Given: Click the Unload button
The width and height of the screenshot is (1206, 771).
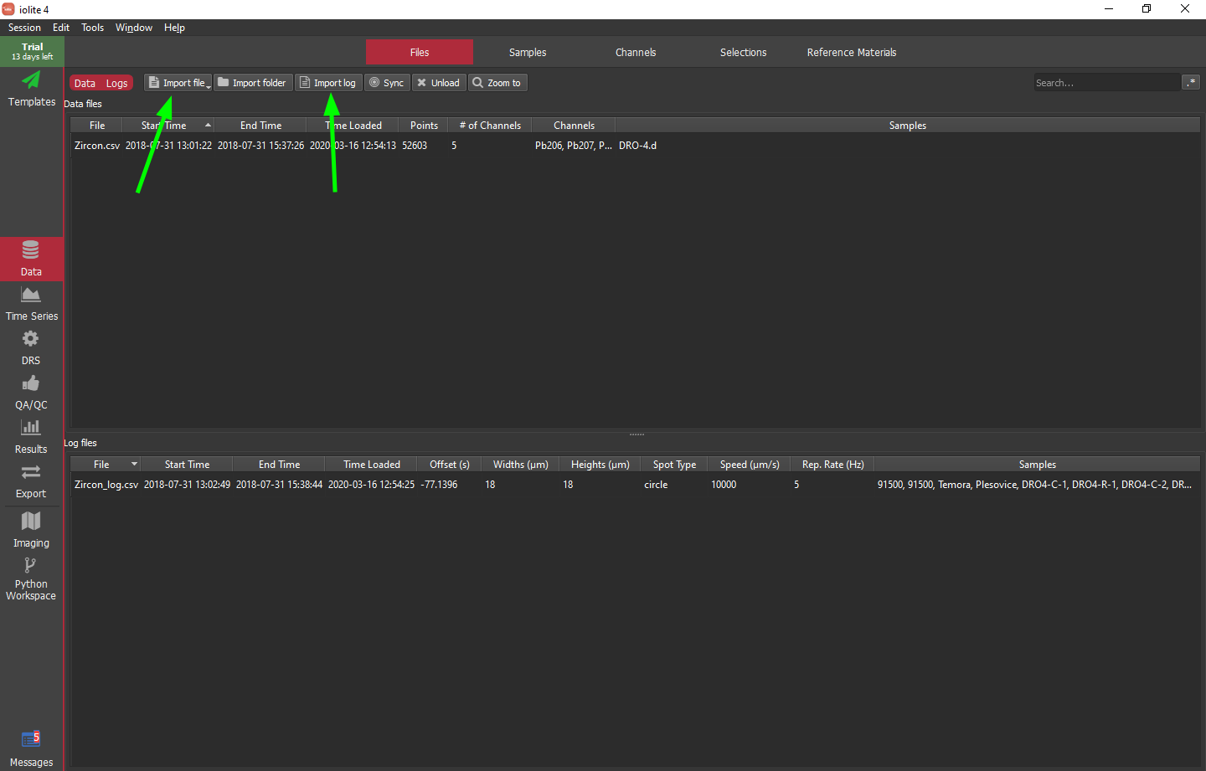Looking at the screenshot, I should click(439, 83).
